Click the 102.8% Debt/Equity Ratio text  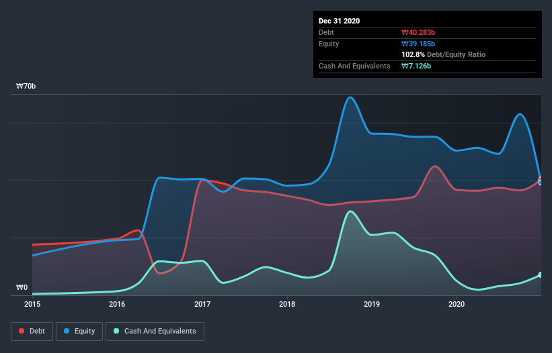444,54
